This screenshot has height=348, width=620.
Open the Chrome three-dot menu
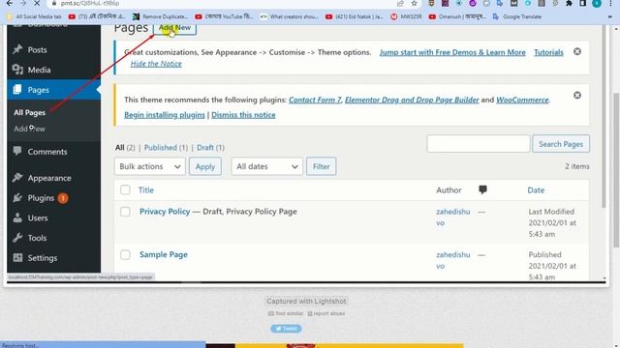pyautogui.click(x=610, y=3)
